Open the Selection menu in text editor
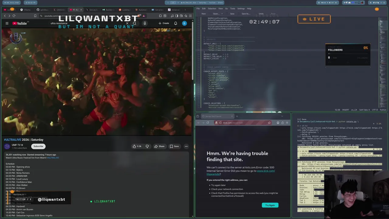 212,9
